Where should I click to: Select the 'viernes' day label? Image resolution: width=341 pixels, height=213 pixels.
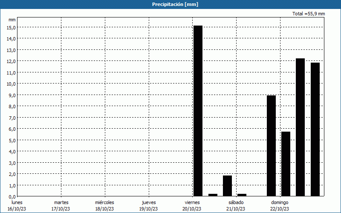(x=192, y=202)
